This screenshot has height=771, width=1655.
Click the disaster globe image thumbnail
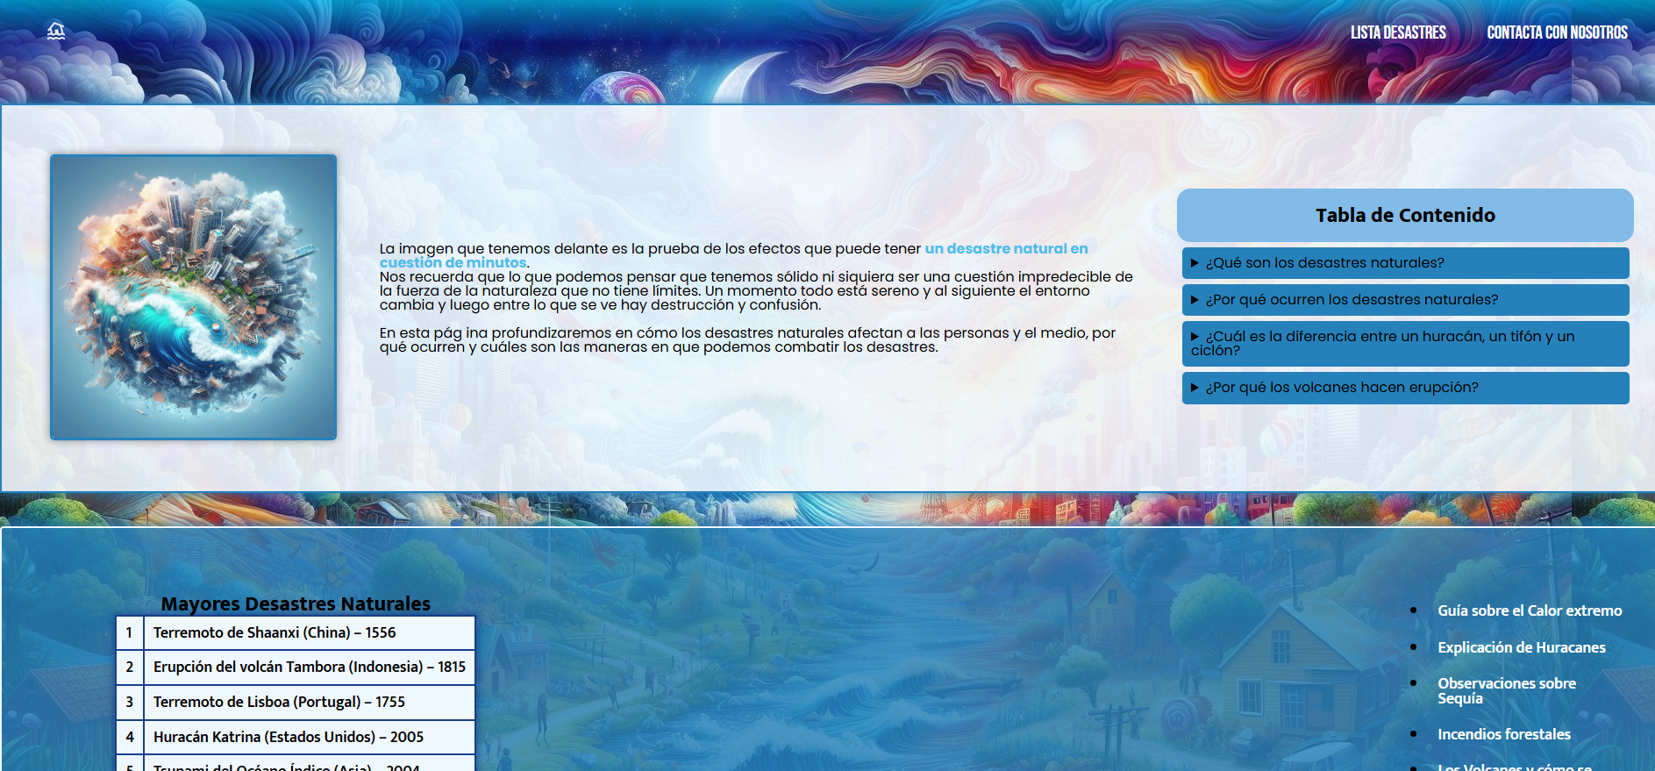(x=193, y=297)
